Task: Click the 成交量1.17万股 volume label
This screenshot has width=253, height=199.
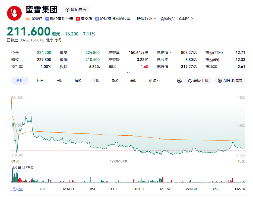Action: click(x=23, y=168)
